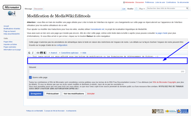Open Wiki de Micronator:Copyrights link
The height and width of the screenshot is (116, 191).
(x=165, y=82)
